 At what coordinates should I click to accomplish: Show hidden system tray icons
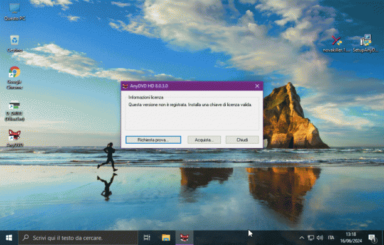(302, 237)
